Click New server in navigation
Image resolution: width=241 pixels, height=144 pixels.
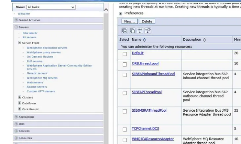pyautogui.click(x=30, y=33)
